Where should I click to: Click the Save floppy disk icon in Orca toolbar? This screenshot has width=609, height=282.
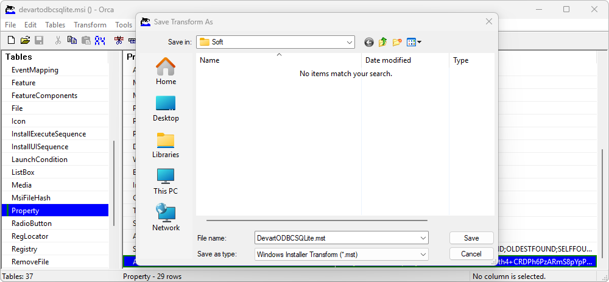tap(39, 40)
